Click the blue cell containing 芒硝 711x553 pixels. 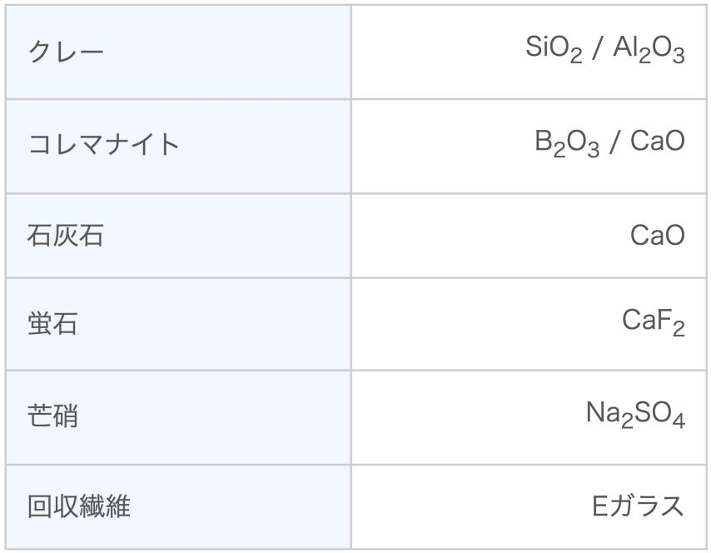[x=178, y=418]
